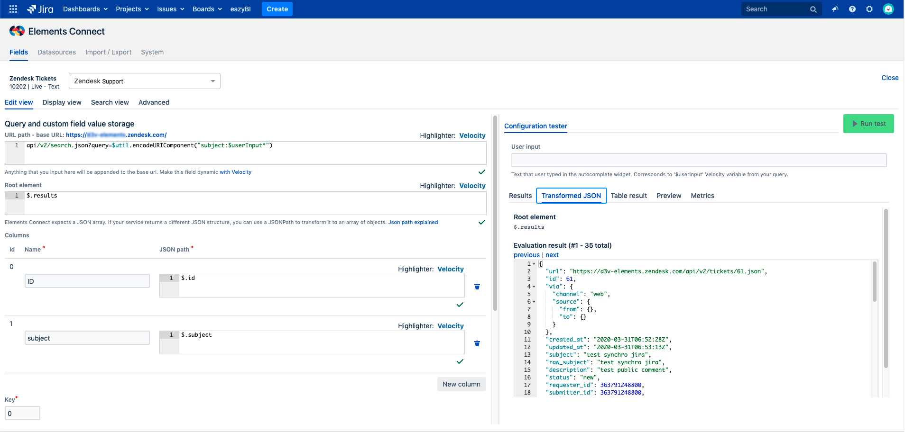Screen dimensions: 905x432
Task: Open the settings gear icon
Action: click(869, 9)
